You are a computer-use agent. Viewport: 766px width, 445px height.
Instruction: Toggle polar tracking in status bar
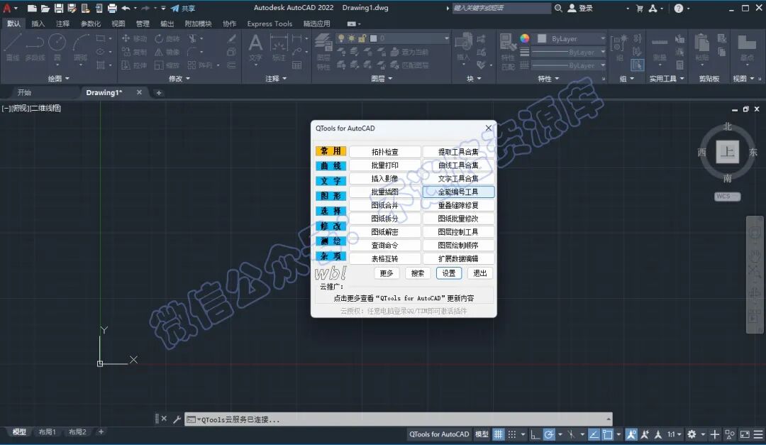point(549,434)
